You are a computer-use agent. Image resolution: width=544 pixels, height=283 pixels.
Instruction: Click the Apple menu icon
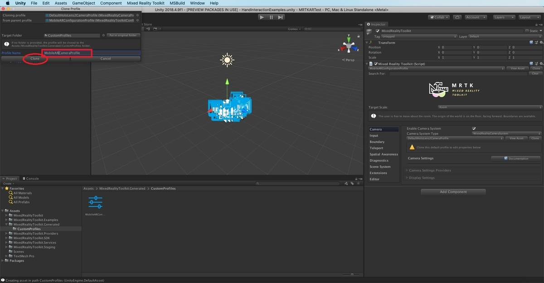click(x=8, y=3)
